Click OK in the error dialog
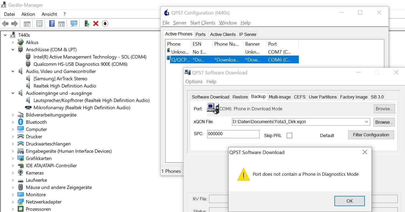This screenshot has height=212, width=405. [x=349, y=201]
